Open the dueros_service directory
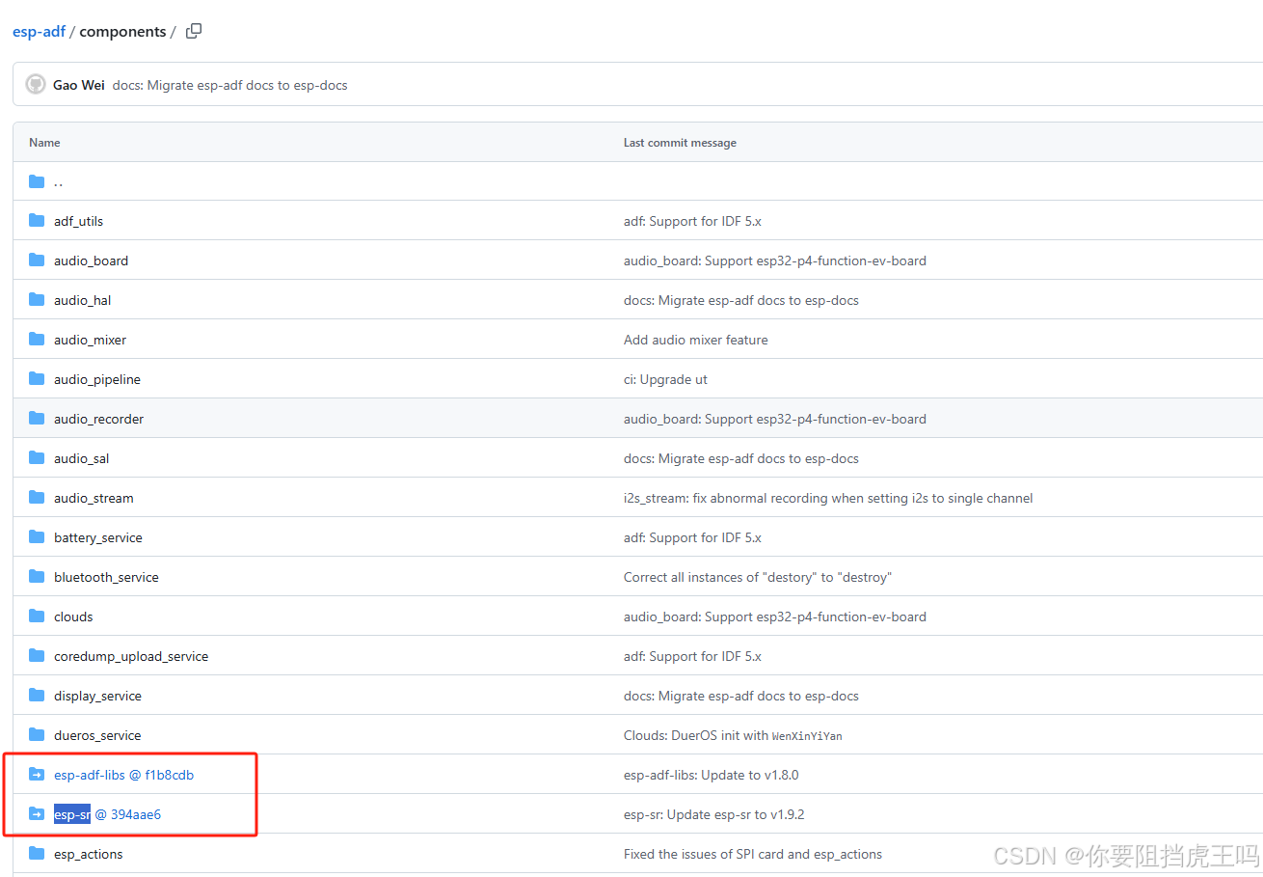This screenshot has width=1263, height=877. coord(97,735)
